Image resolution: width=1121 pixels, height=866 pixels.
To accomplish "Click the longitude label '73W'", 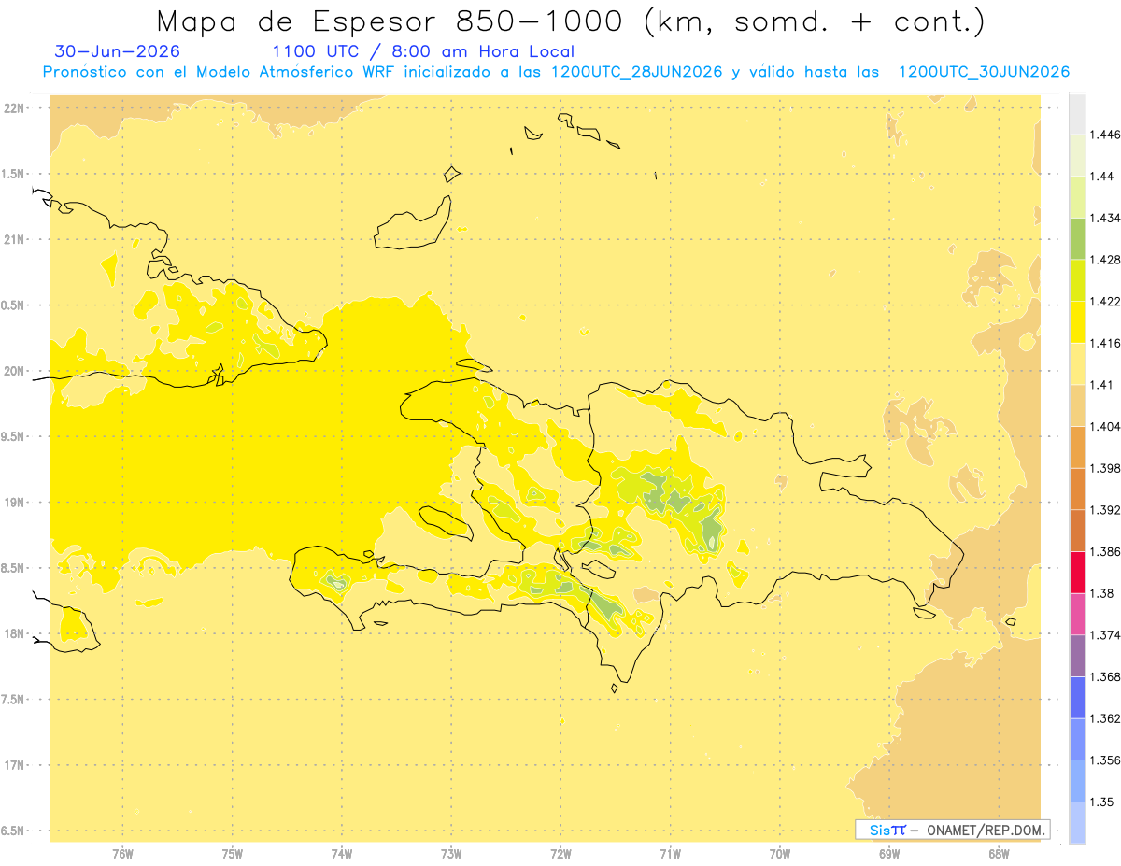I will (451, 853).
